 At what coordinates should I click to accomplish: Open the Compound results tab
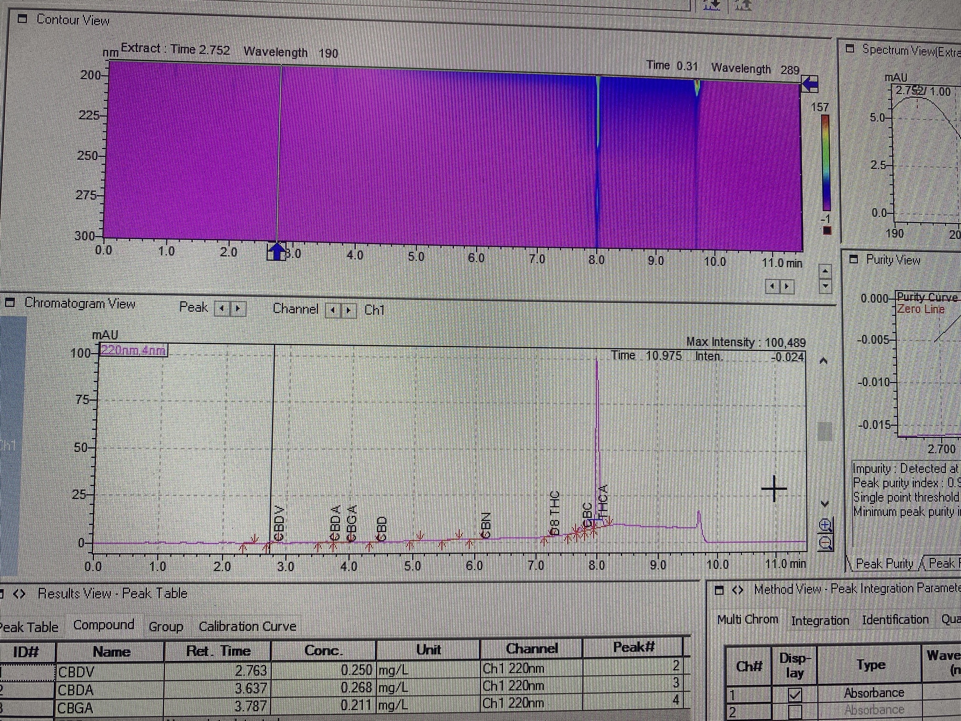[103, 625]
